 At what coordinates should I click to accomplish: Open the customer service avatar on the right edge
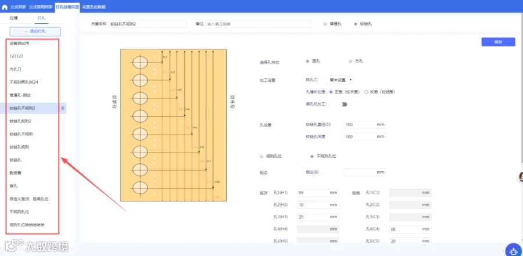520,176
